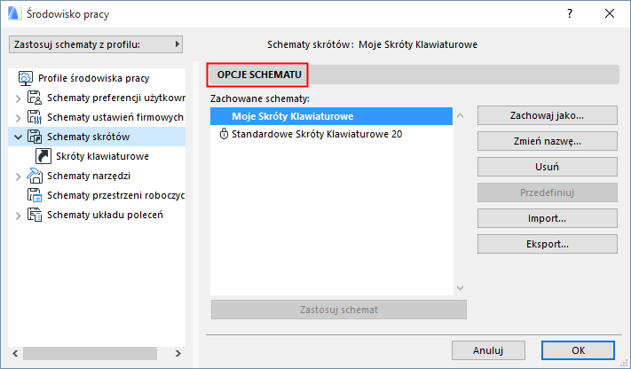Click the Profile środowiska pracy icon
This screenshot has width=631, height=369.
coord(24,78)
